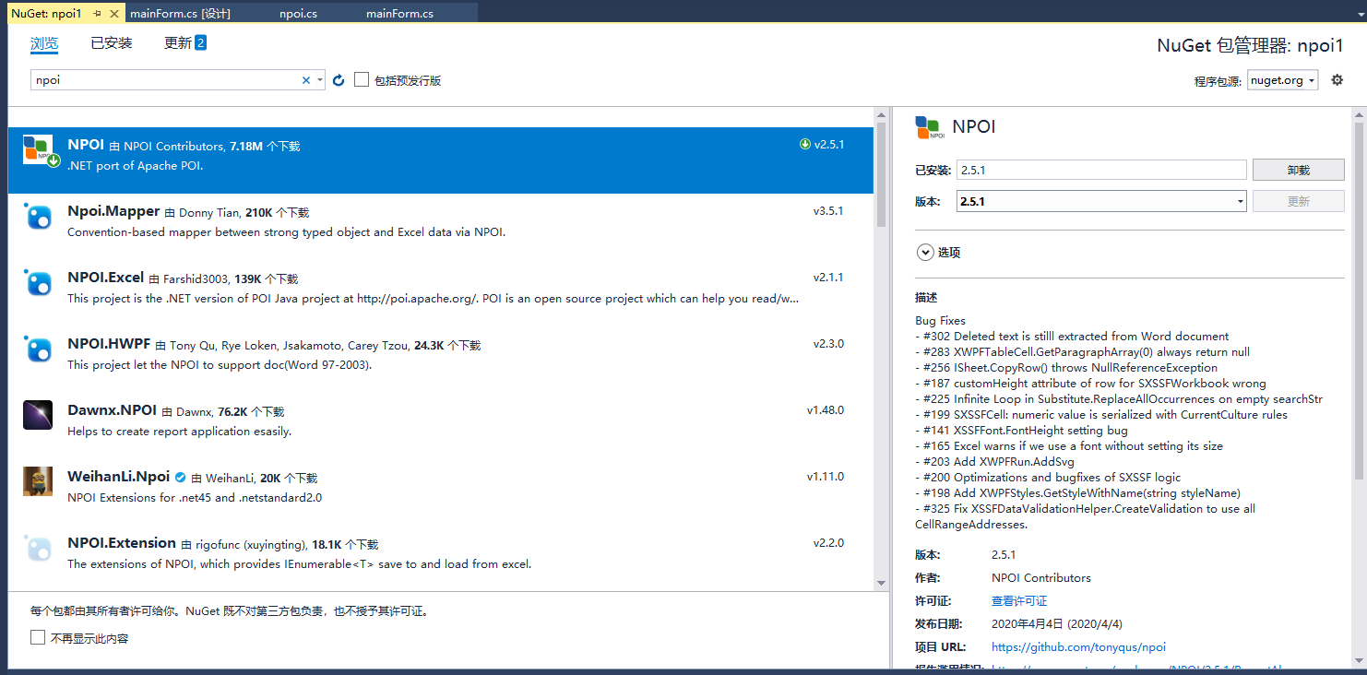Screen dimensions: 1367x675
Task: Open the 程序包源 nuget.org dropdown
Action: pyautogui.click(x=1283, y=80)
